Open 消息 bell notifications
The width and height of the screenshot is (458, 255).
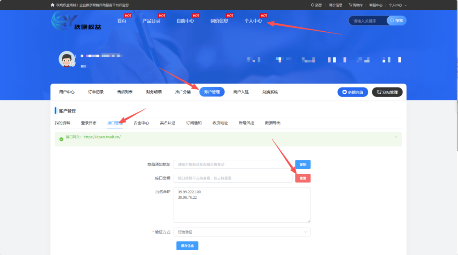pyautogui.click(x=316, y=5)
